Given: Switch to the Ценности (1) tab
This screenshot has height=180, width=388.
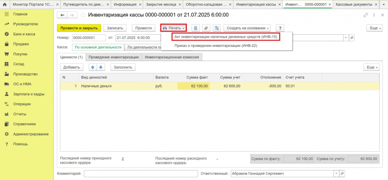Looking at the screenshot, I should [x=71, y=57].
